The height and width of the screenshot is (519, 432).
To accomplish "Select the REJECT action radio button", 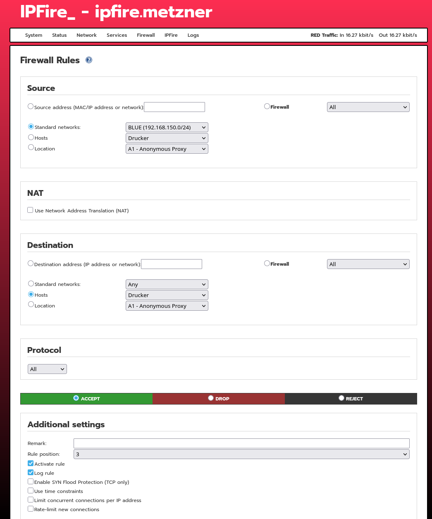I will [x=341, y=398].
